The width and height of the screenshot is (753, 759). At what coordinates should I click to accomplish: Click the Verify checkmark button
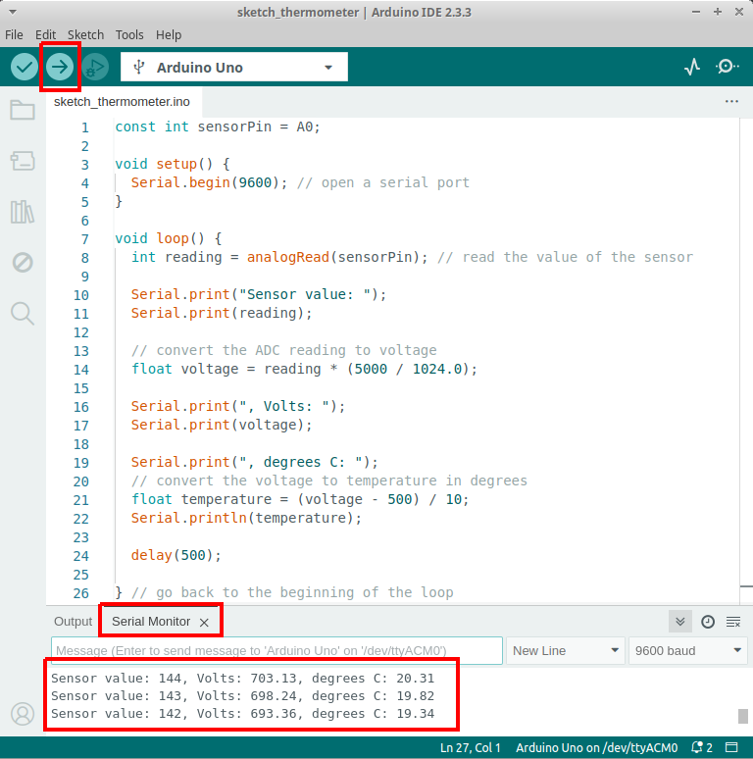(x=25, y=67)
